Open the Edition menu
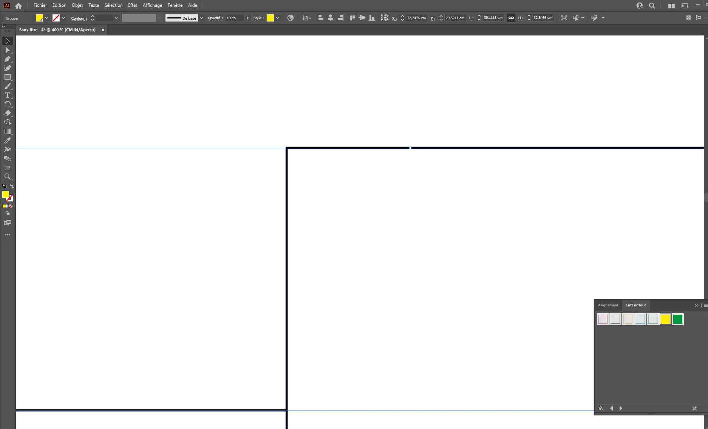The image size is (708, 429). 59,5
